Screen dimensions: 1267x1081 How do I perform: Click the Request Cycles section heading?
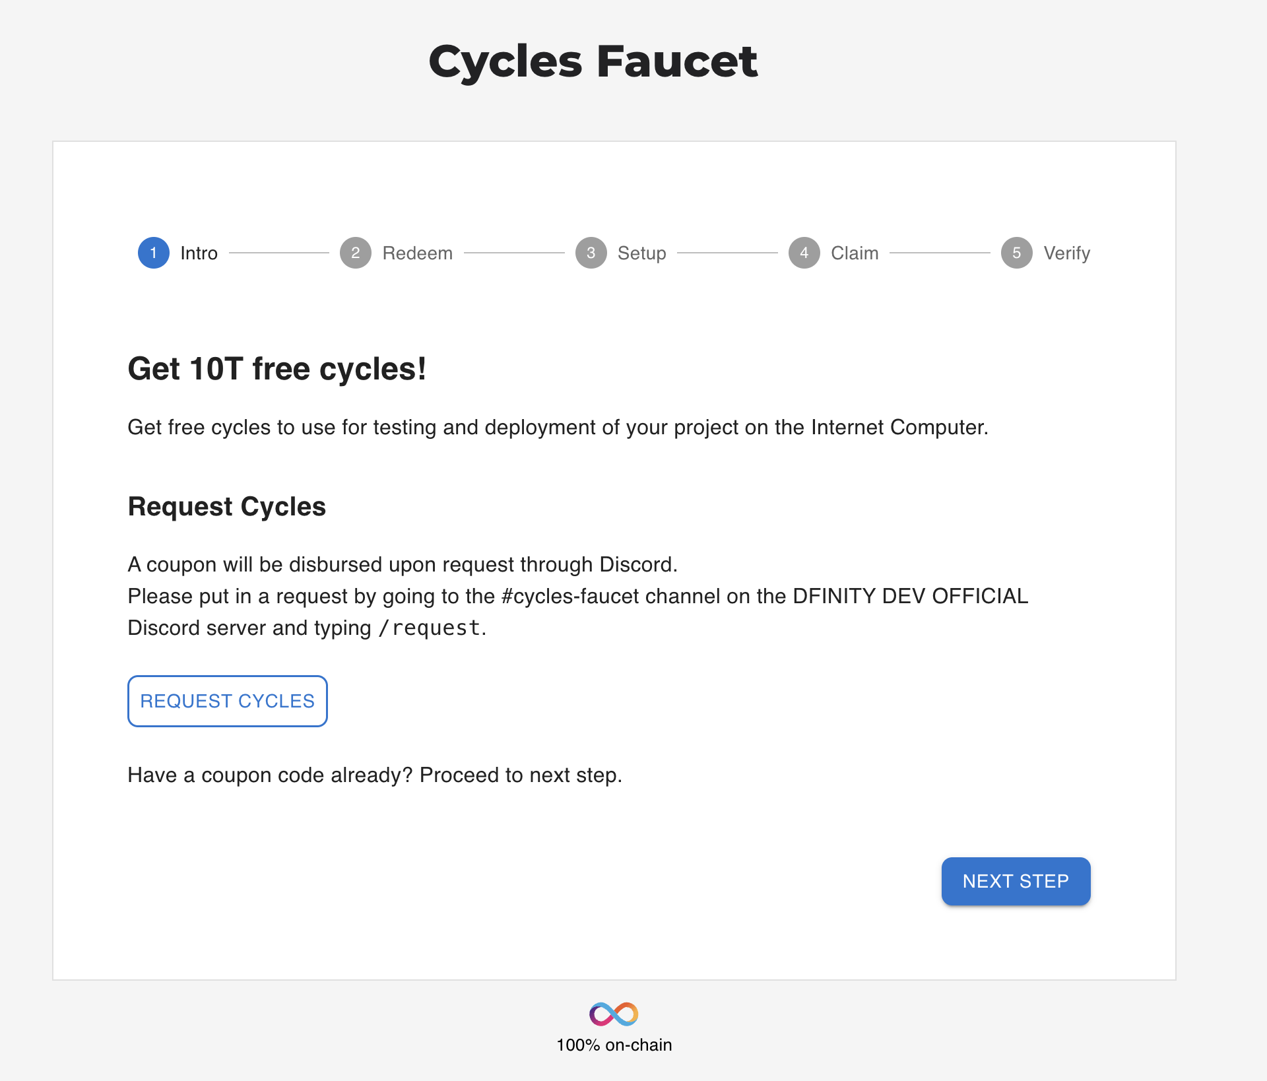click(x=227, y=506)
